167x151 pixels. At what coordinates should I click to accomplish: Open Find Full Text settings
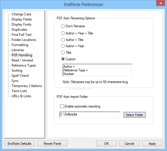click(x=22, y=35)
